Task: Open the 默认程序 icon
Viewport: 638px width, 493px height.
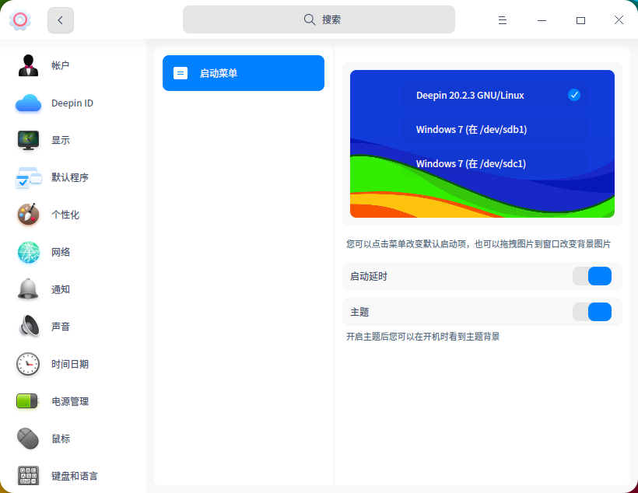Action: 28,178
